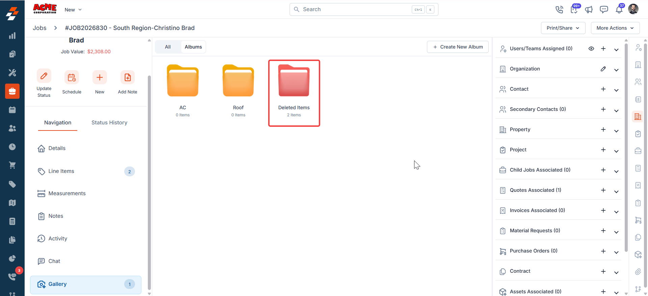The image size is (648, 296).
Task: Open Details in navigation list
Action: click(x=86, y=148)
